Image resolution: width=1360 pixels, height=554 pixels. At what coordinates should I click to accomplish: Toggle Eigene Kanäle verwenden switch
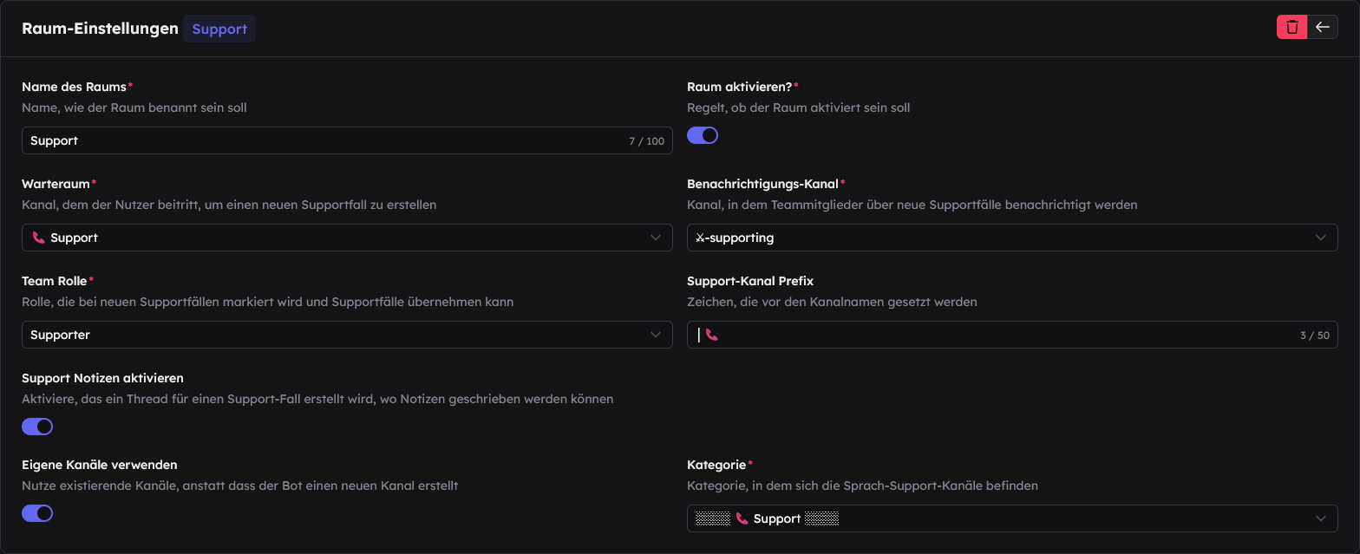(37, 513)
